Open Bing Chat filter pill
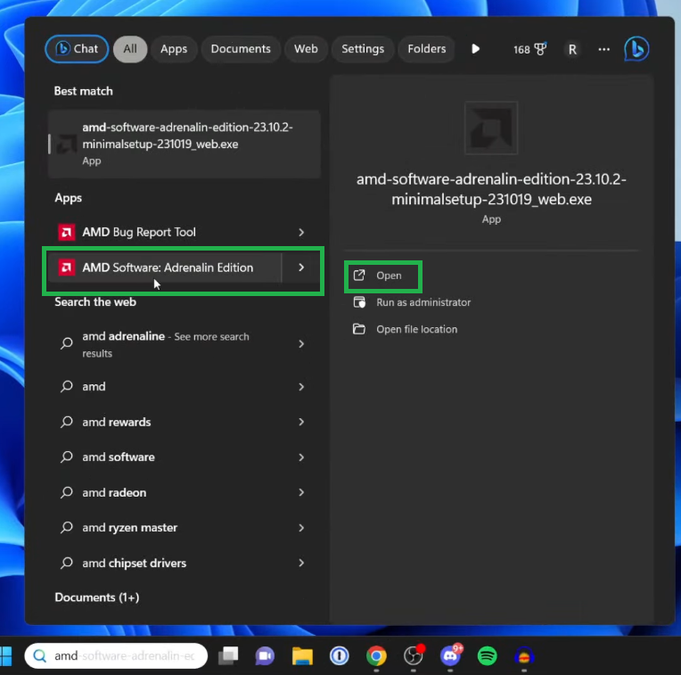Screen dimensions: 681x675 point(77,49)
